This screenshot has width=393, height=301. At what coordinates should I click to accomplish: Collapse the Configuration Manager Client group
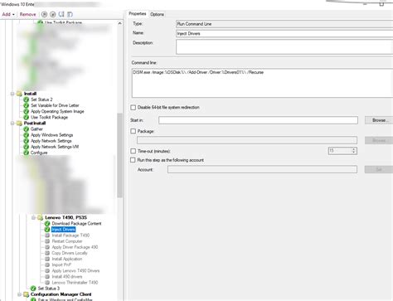19,294
